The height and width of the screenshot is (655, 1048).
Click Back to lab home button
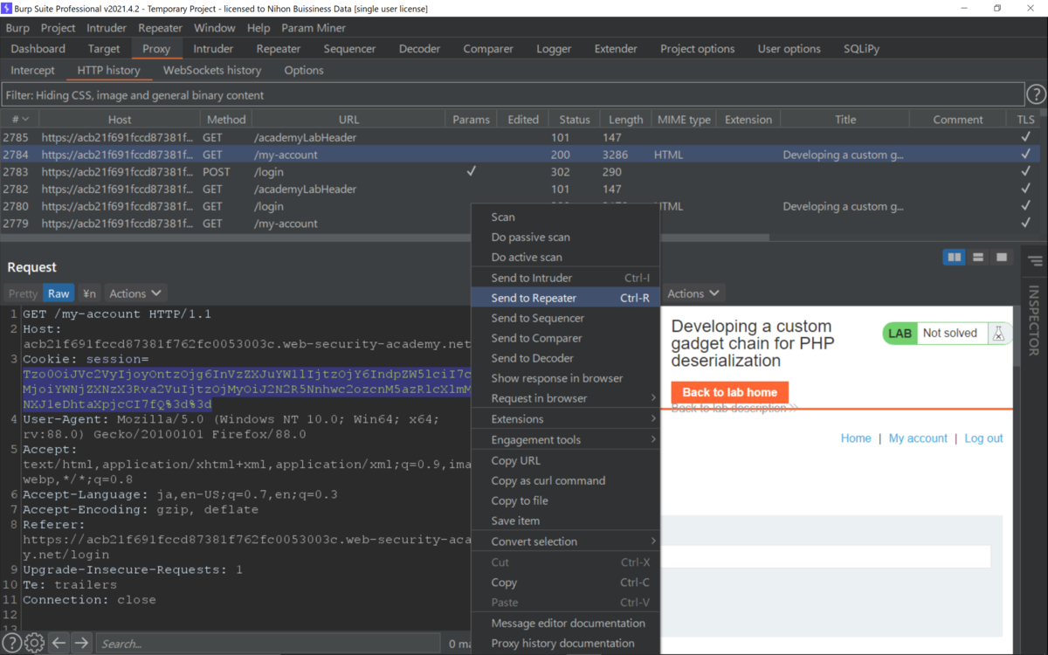click(x=730, y=392)
